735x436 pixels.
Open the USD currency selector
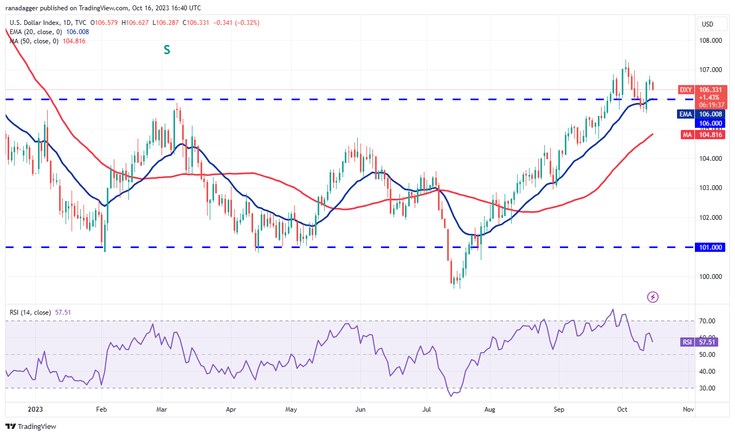(x=711, y=24)
